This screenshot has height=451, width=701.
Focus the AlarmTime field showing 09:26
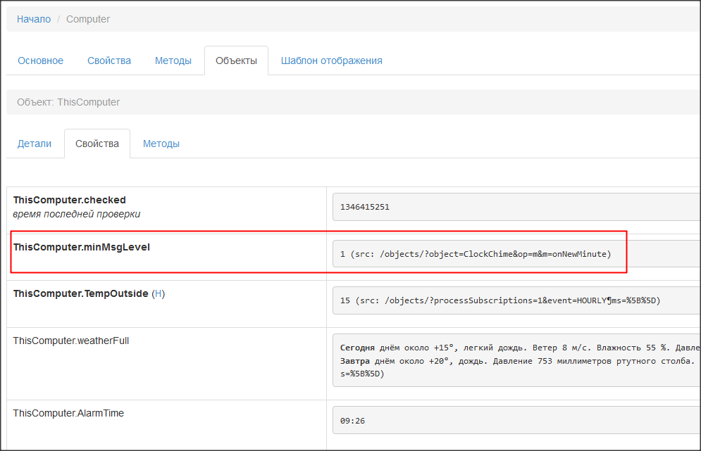coord(514,421)
